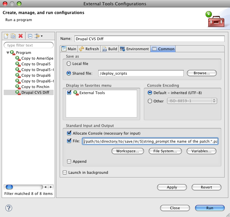Open the filter icon's dropdown arrow
The image size is (230, 217).
pos(42,36)
